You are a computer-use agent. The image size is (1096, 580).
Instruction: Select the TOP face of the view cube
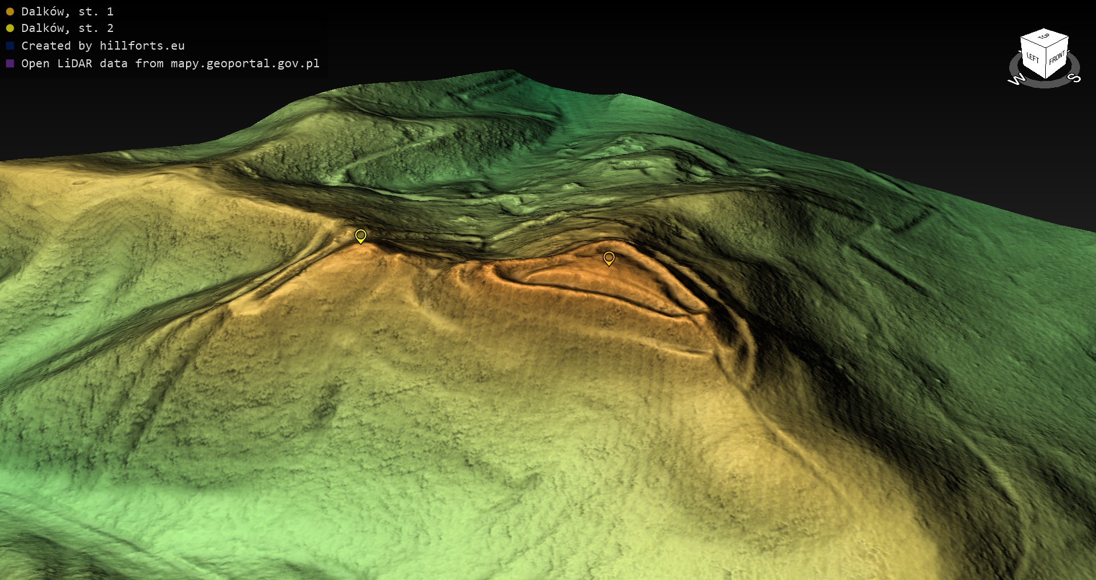coord(1044,37)
